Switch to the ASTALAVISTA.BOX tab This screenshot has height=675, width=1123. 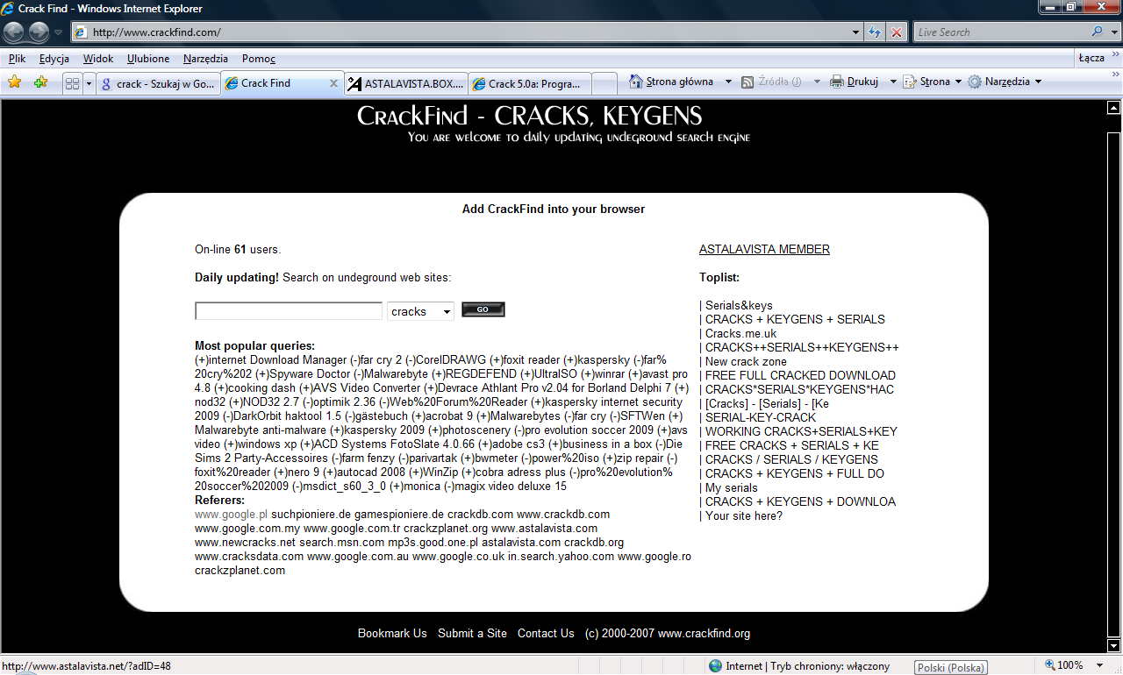405,84
